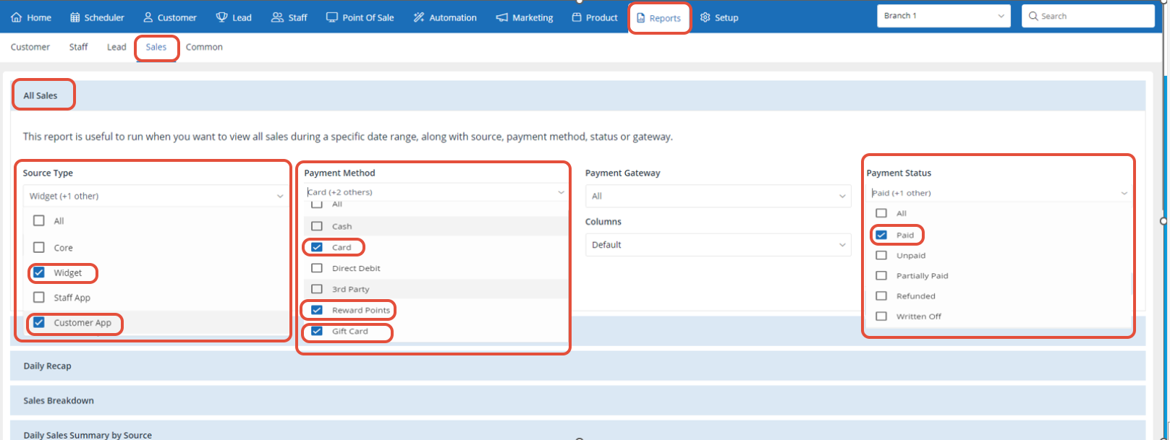Open the Setup menu

[x=719, y=17]
